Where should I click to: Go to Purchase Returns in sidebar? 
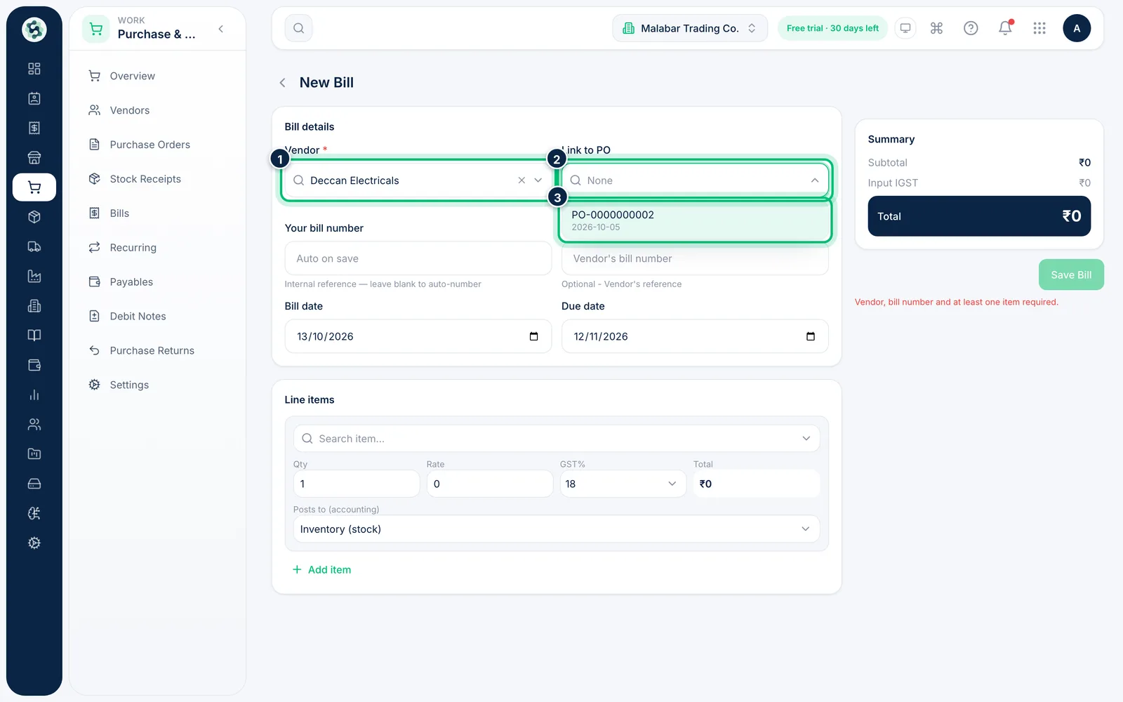pos(152,351)
